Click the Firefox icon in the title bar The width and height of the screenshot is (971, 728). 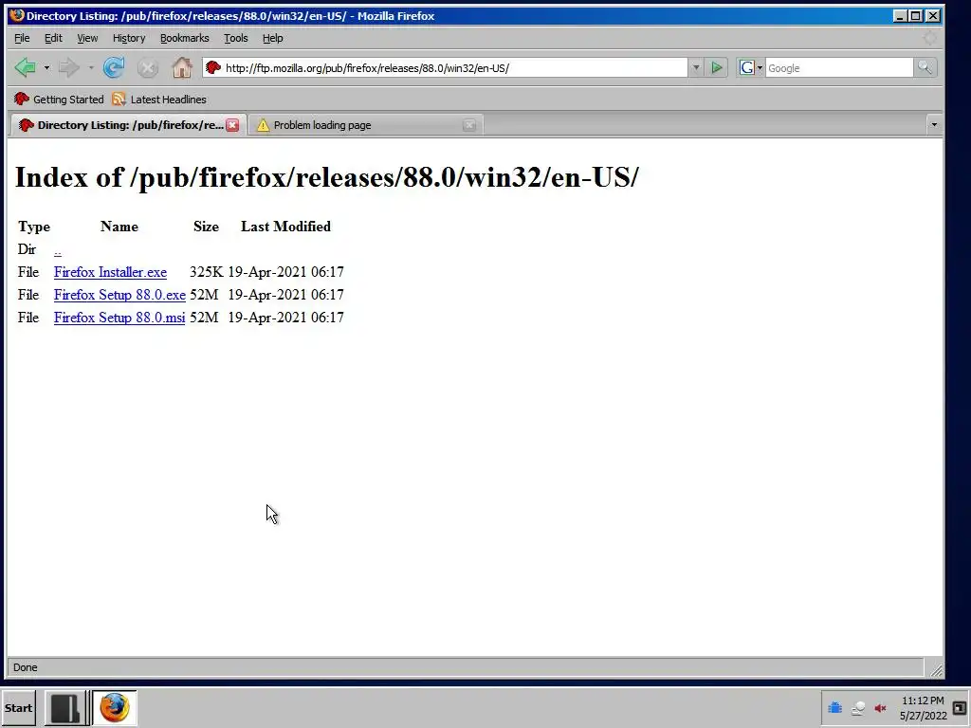17,15
